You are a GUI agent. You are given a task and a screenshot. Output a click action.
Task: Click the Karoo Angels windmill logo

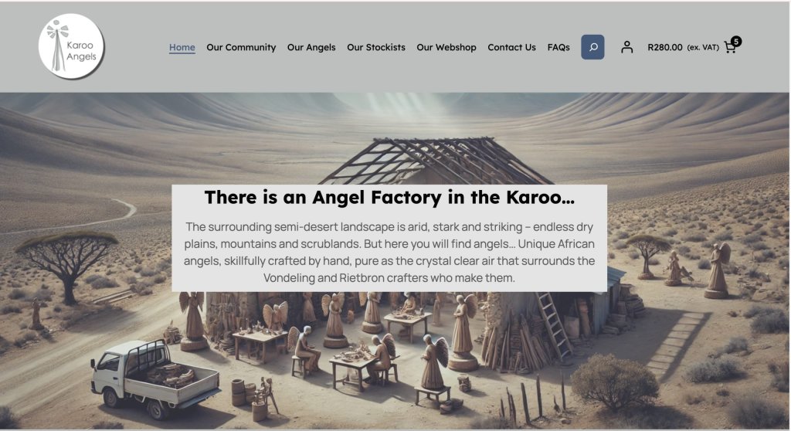point(71,46)
